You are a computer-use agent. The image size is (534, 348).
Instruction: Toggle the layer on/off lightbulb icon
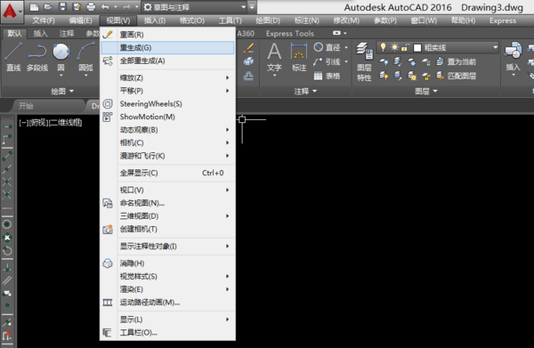(x=383, y=47)
